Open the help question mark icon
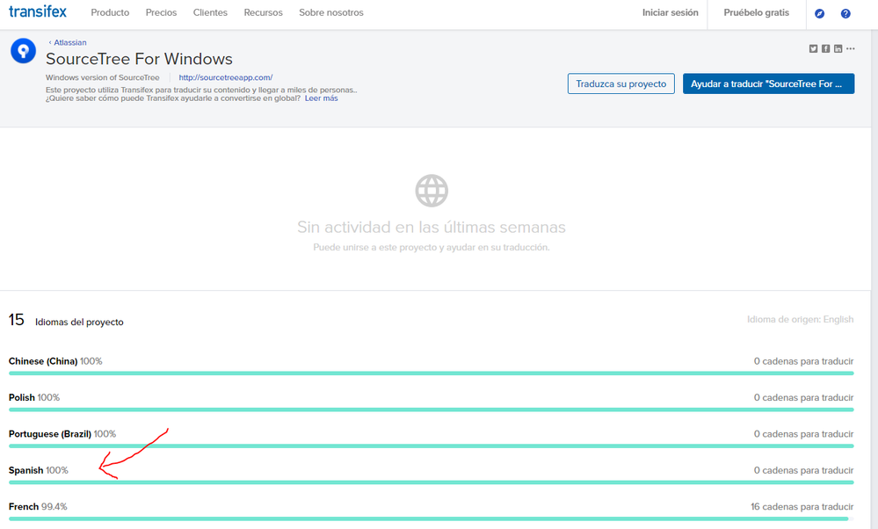Image resolution: width=878 pixels, height=529 pixels. click(x=845, y=13)
